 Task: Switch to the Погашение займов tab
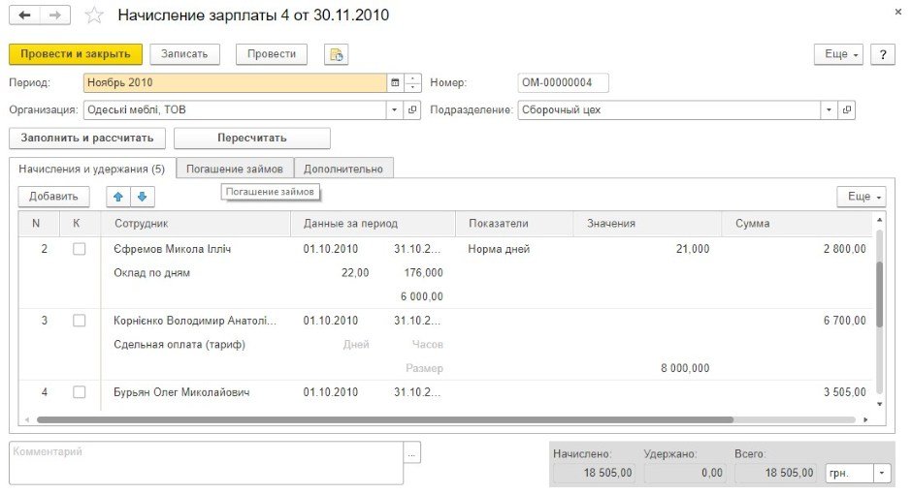tap(235, 169)
